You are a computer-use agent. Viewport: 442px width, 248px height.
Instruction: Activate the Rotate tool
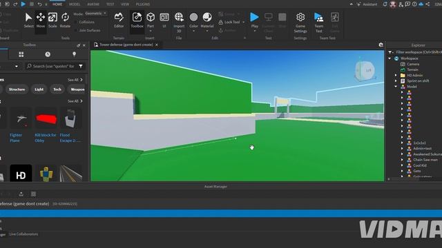65,20
